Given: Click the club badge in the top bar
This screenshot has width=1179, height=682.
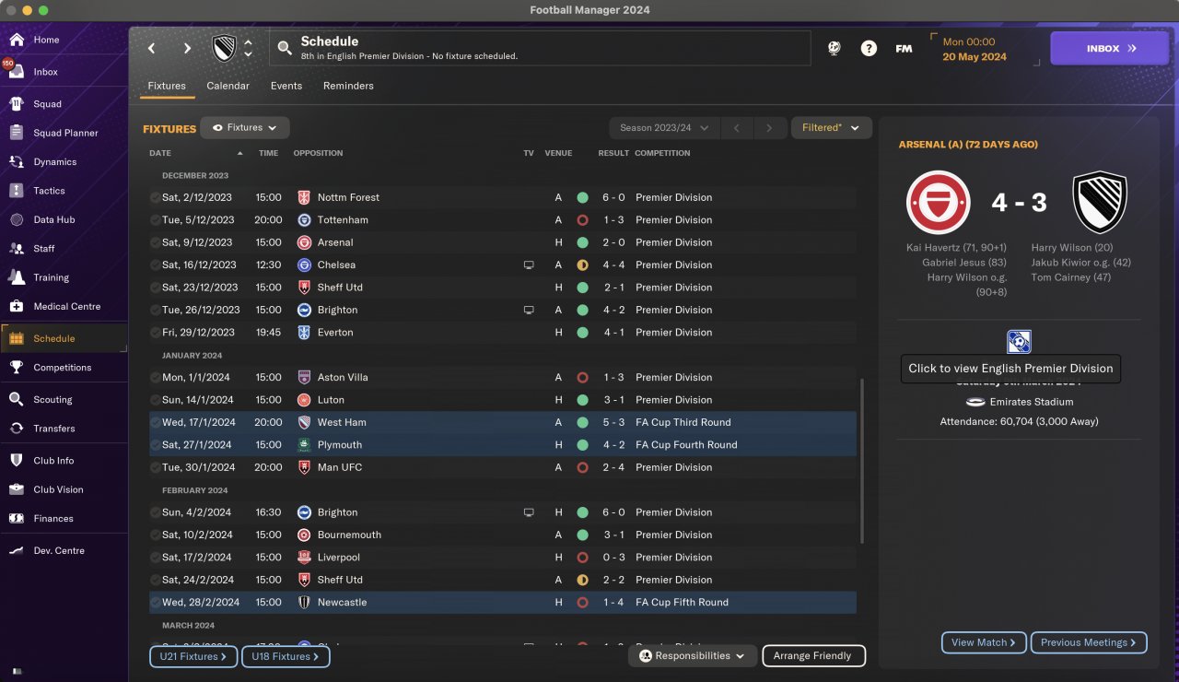Looking at the screenshot, I should (225, 48).
